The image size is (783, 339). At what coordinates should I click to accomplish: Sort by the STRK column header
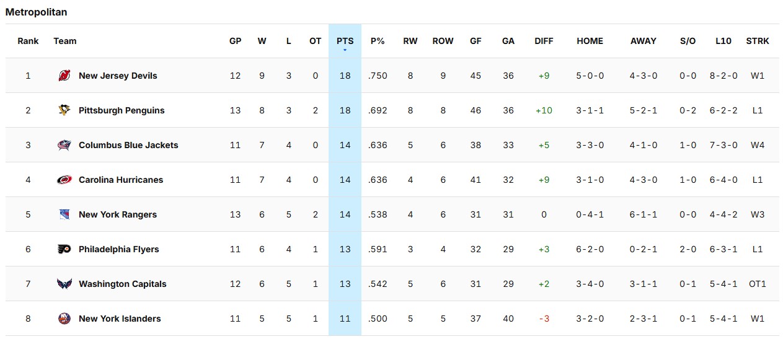(x=757, y=41)
